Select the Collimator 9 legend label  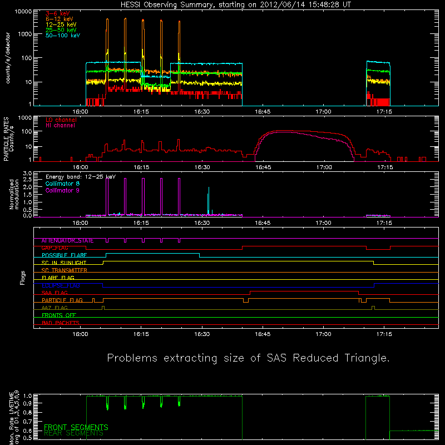click(x=62, y=190)
